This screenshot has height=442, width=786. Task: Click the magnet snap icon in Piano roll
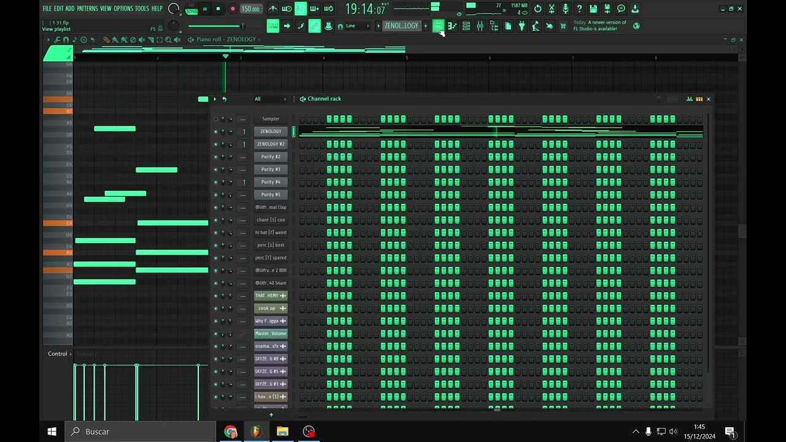coord(66,40)
